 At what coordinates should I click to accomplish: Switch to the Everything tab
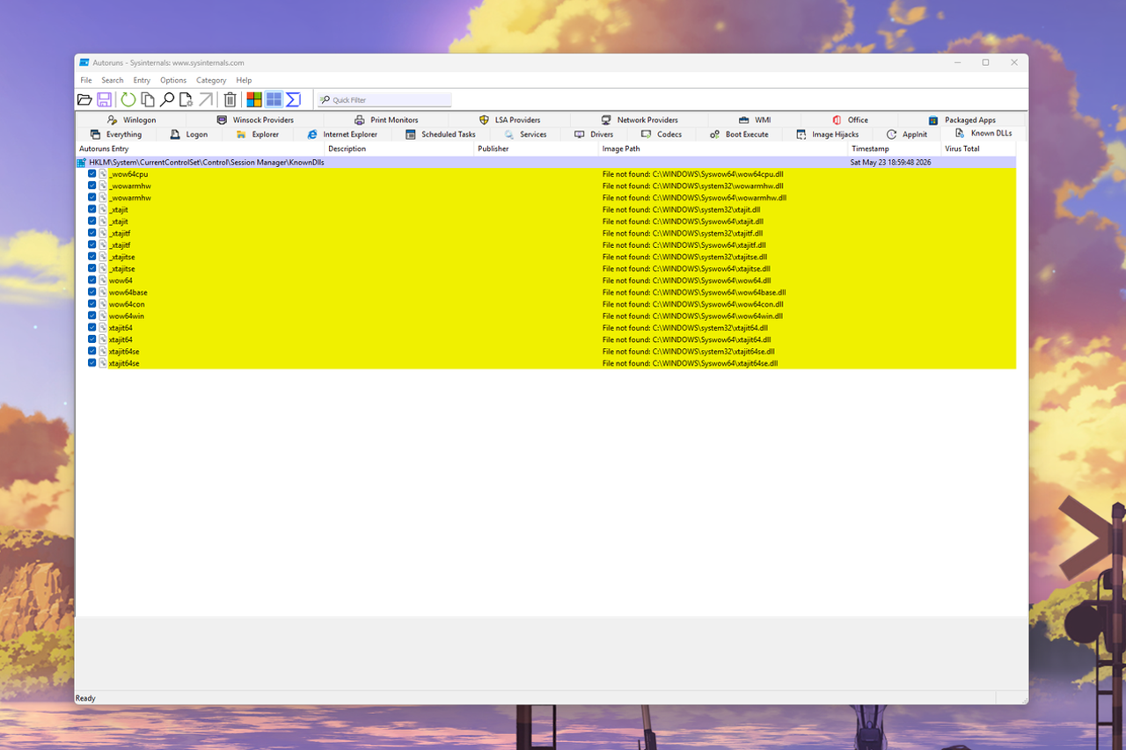tap(116, 135)
